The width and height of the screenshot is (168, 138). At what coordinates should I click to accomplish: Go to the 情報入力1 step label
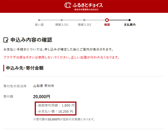[x=62, y=25]
